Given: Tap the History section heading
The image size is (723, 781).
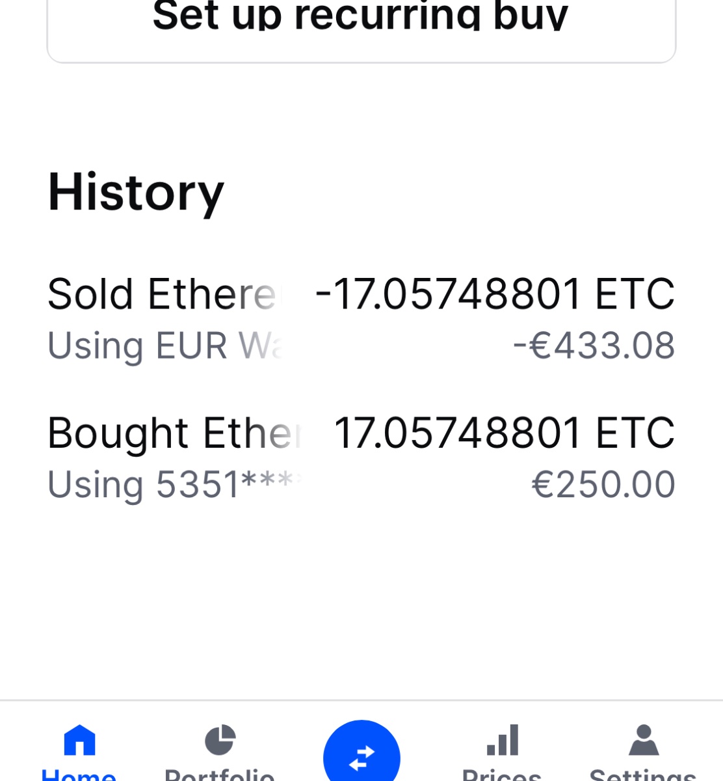Looking at the screenshot, I should 136,193.
